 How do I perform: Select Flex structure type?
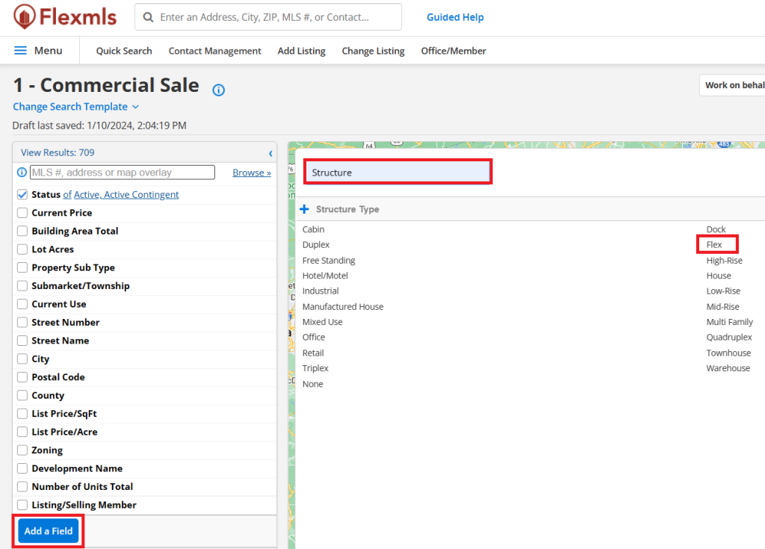coord(713,245)
